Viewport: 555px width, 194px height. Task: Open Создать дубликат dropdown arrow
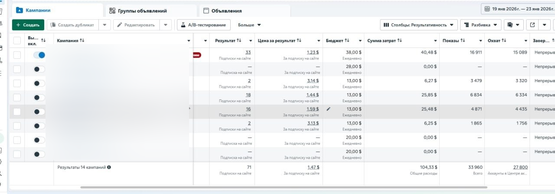(104, 25)
